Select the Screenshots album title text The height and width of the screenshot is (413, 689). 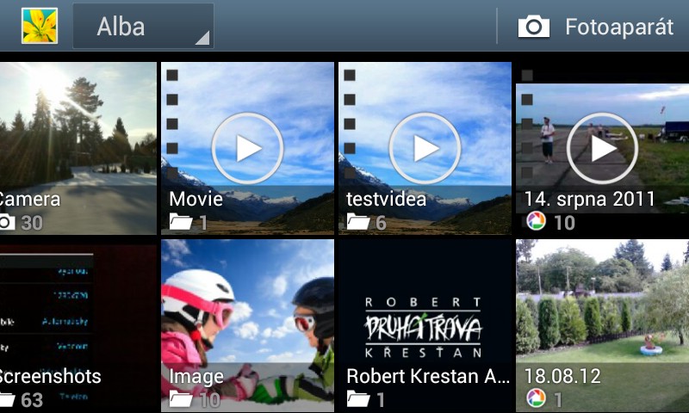coord(50,377)
